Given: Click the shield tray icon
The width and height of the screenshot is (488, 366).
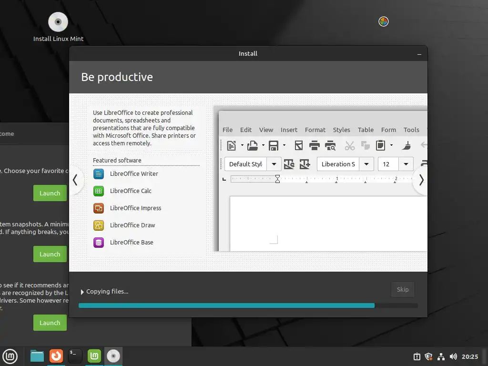Looking at the screenshot, I should click(x=428, y=356).
